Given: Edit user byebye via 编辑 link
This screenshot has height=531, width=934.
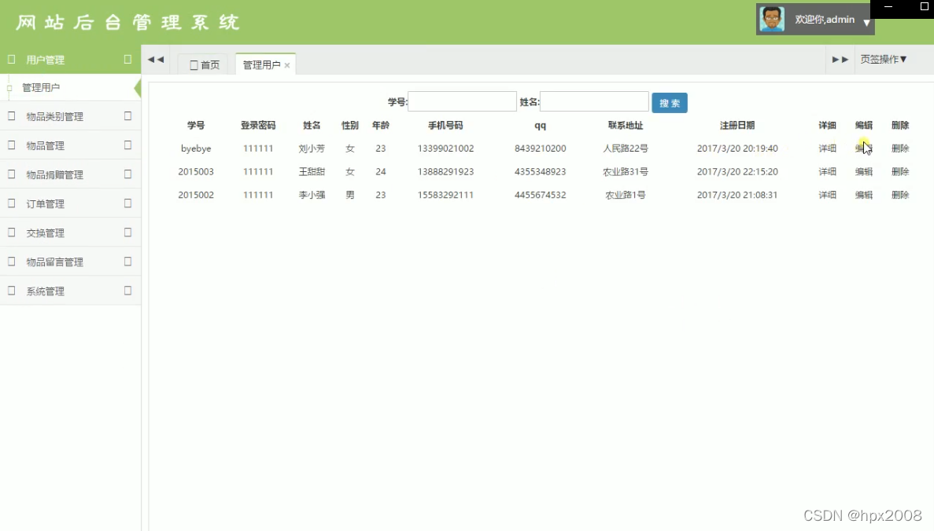Looking at the screenshot, I should (x=864, y=148).
